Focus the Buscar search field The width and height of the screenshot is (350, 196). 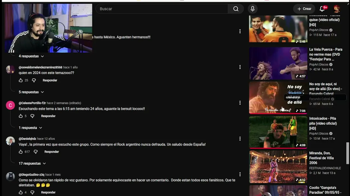pyautogui.click(x=162, y=9)
